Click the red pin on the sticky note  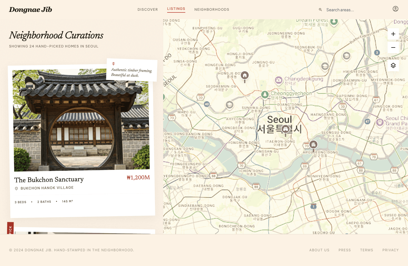(113, 64)
